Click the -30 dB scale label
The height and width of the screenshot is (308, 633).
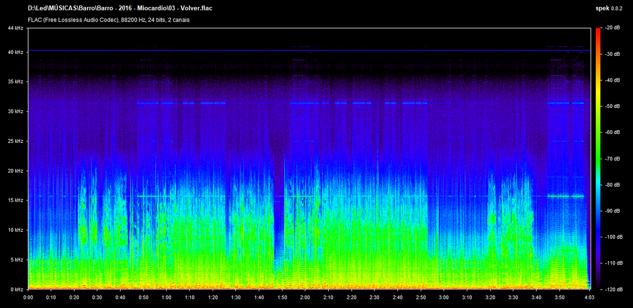coord(613,54)
